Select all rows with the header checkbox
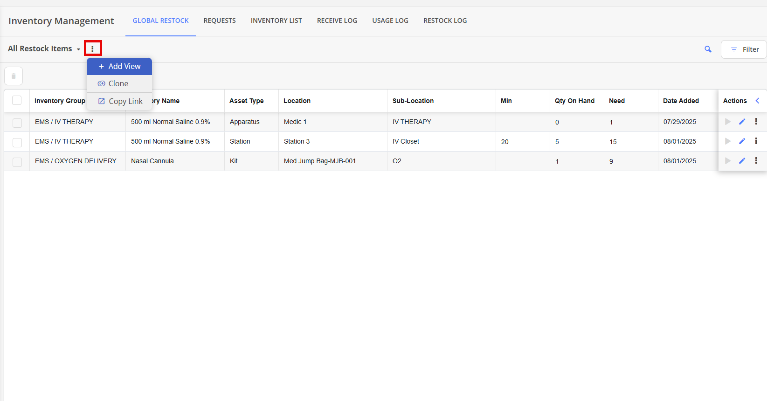This screenshot has height=401, width=767. pyautogui.click(x=17, y=100)
